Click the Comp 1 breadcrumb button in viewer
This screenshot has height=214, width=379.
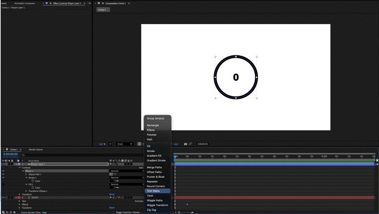[x=103, y=9]
